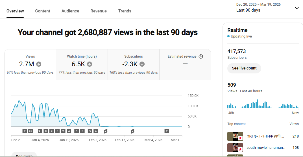The width and height of the screenshot is (303, 157).
Task: Click the down-arrow icon beside 2.7M views
Action: point(39,64)
